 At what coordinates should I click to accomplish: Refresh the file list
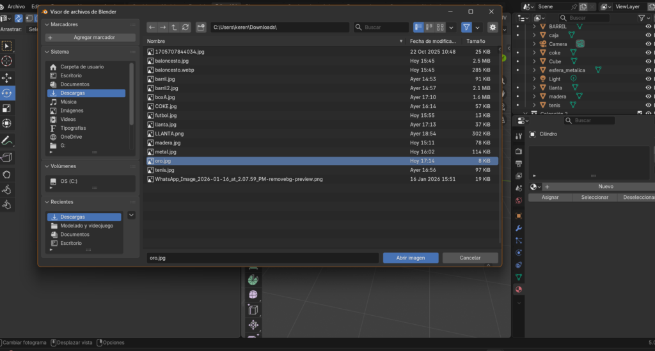pyautogui.click(x=185, y=27)
